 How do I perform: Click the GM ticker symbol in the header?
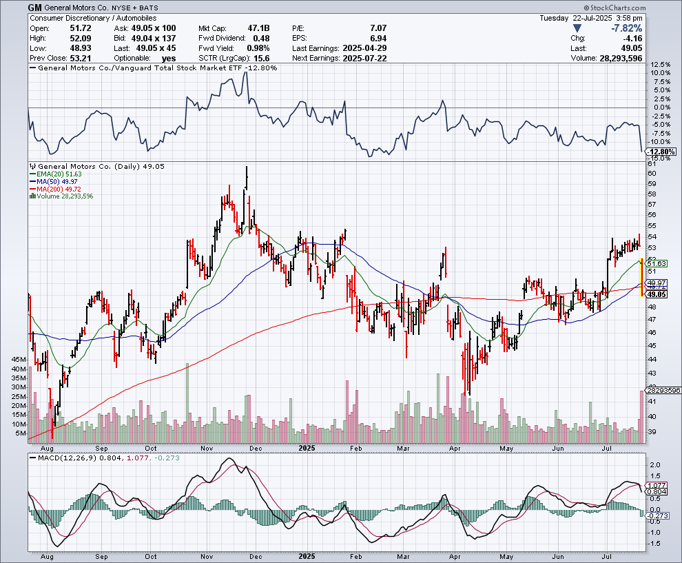(35, 8)
